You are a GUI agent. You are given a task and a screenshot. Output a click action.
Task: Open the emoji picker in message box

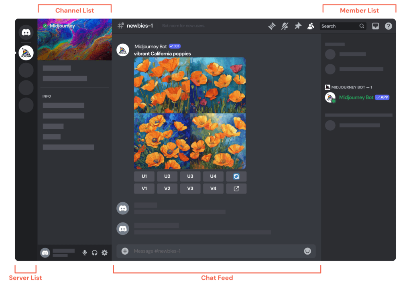[x=307, y=251]
